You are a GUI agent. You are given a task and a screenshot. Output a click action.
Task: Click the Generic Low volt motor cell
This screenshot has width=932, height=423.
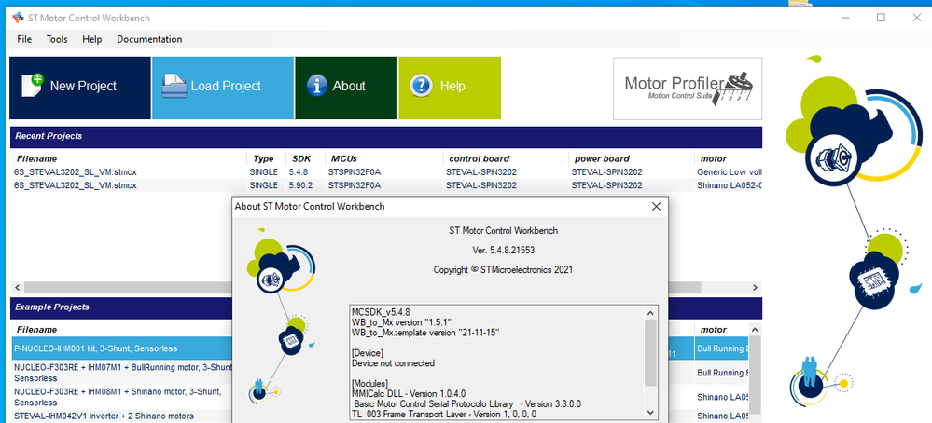tap(730, 172)
